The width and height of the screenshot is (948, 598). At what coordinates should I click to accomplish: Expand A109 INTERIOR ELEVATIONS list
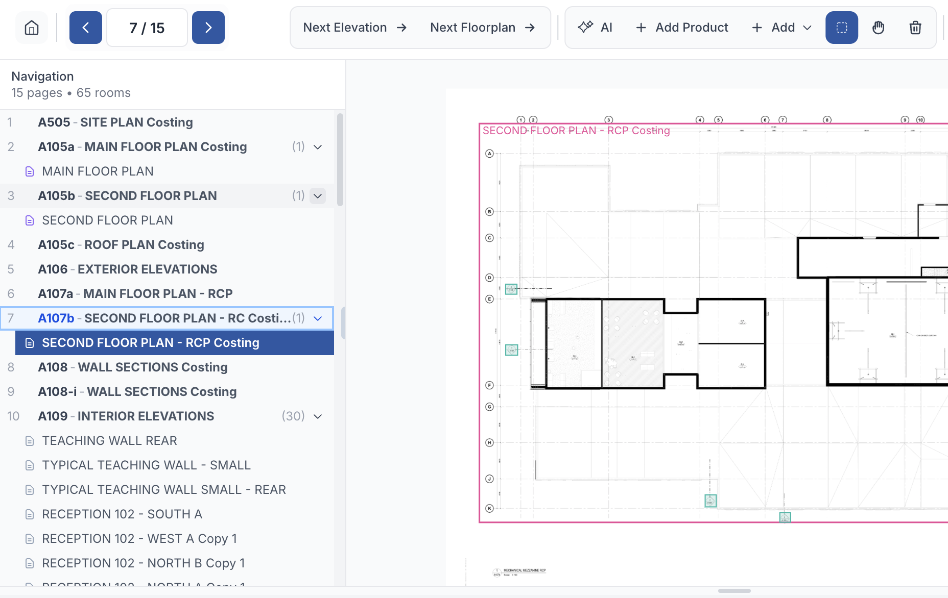(x=317, y=416)
